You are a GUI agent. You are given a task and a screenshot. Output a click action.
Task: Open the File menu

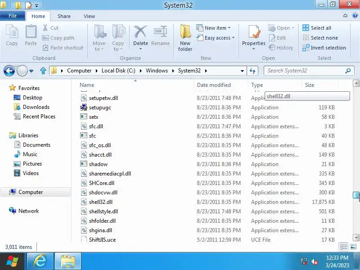13,16
